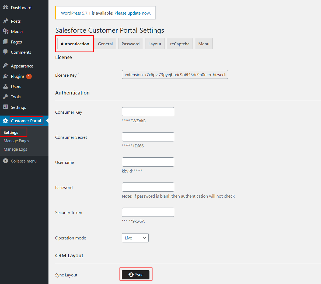
Task: Click the Tools wrench icon
Action: (5, 97)
